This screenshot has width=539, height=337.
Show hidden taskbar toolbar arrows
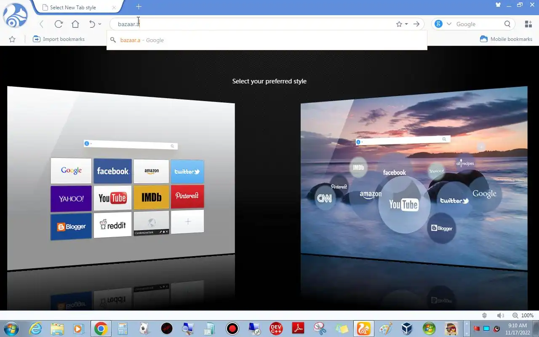coord(466,329)
